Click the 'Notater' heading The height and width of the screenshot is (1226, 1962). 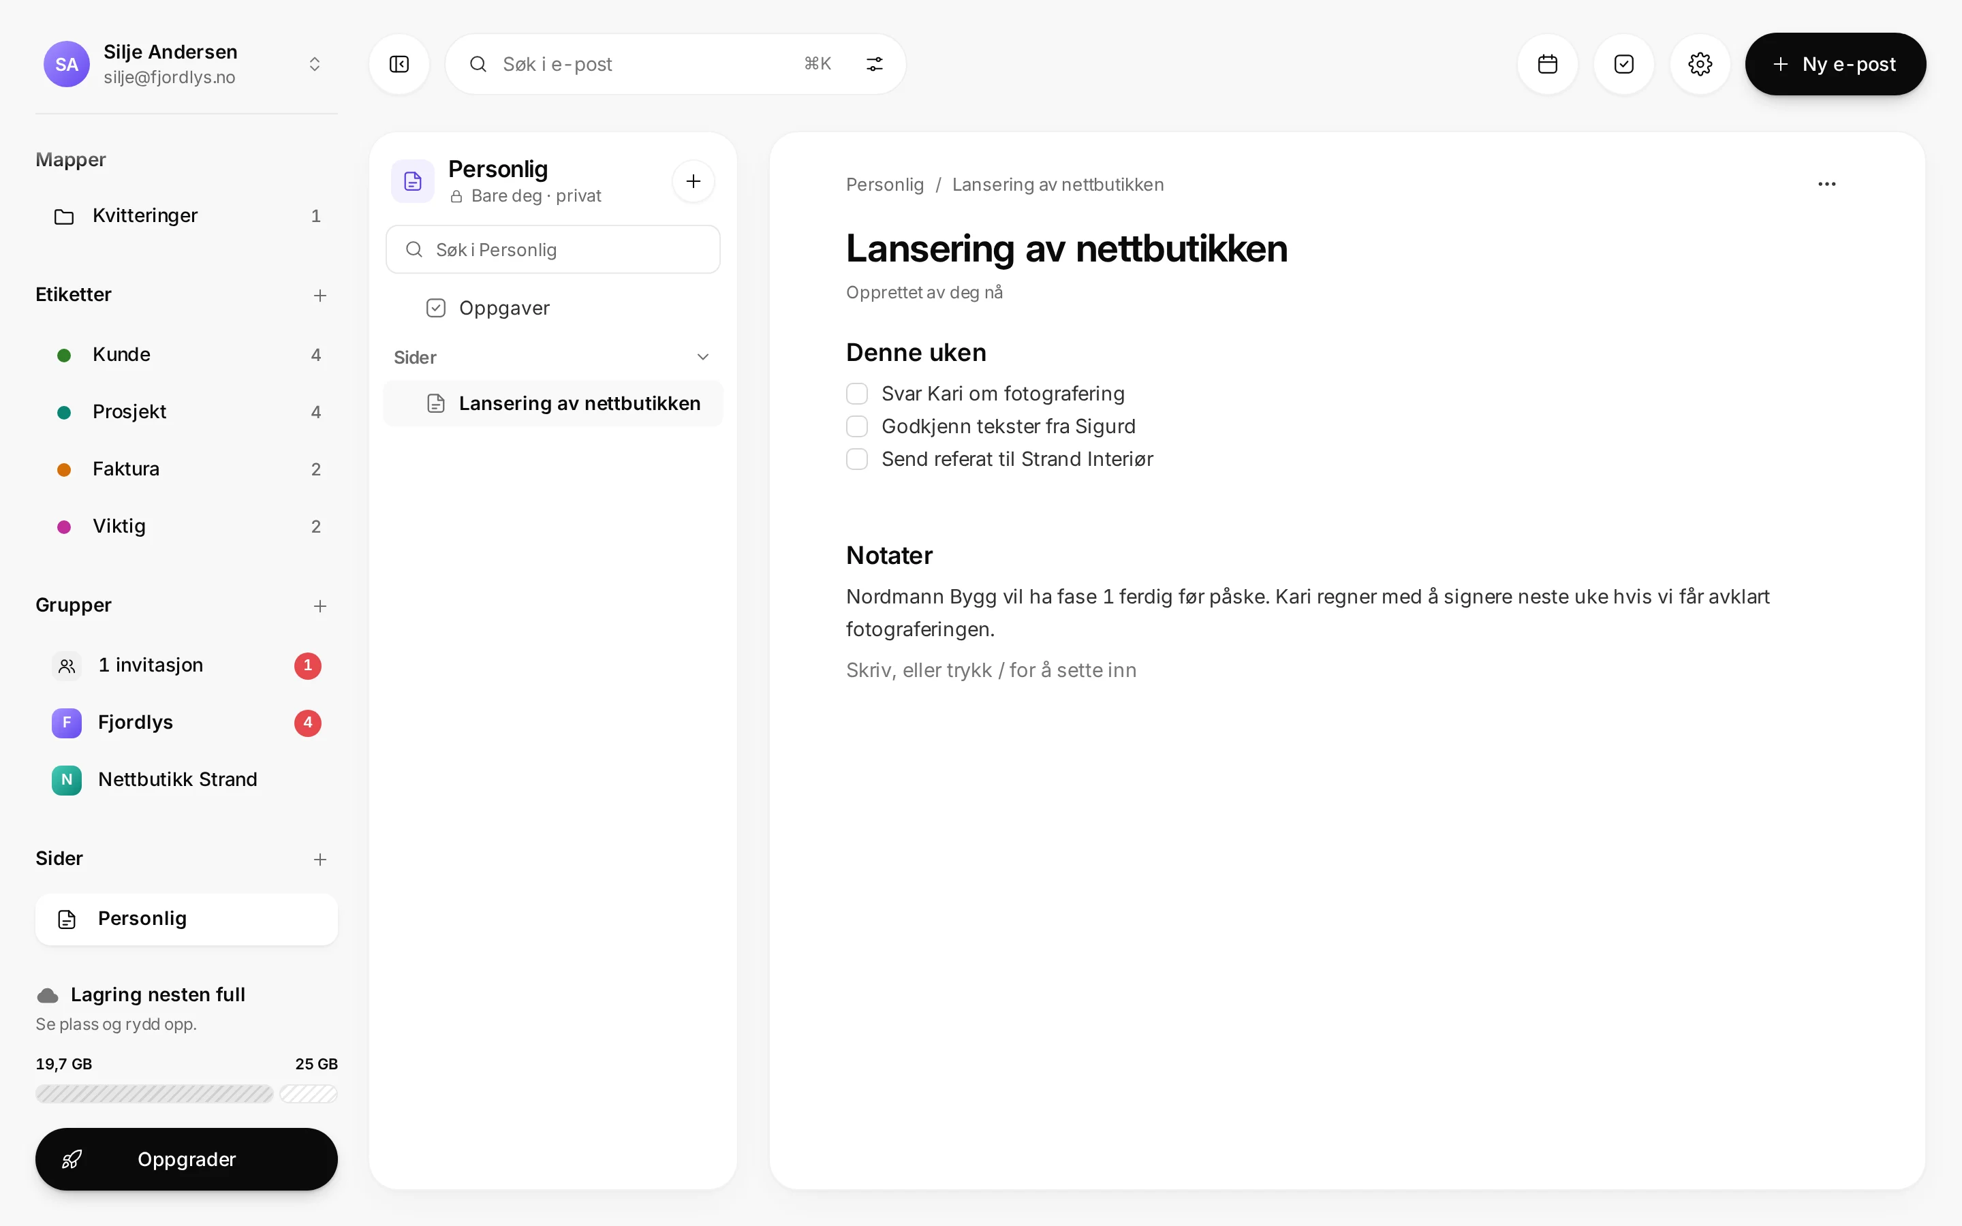pos(890,555)
